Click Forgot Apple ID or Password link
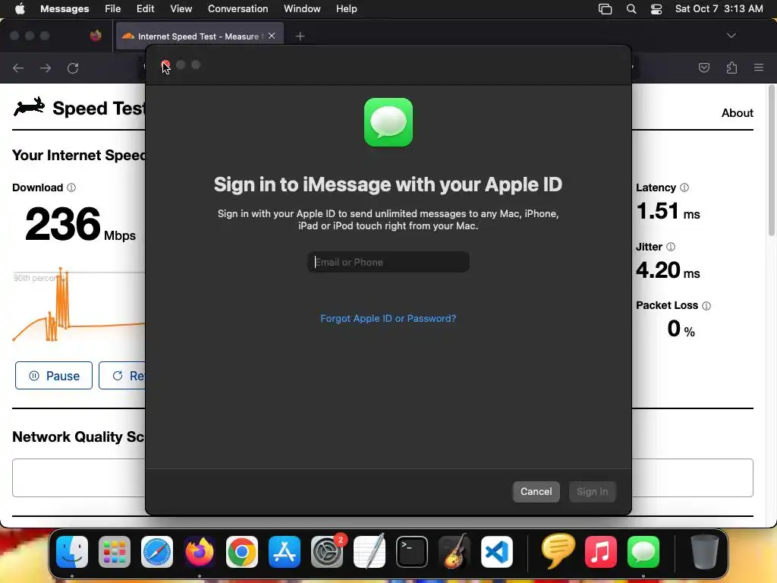 (388, 318)
